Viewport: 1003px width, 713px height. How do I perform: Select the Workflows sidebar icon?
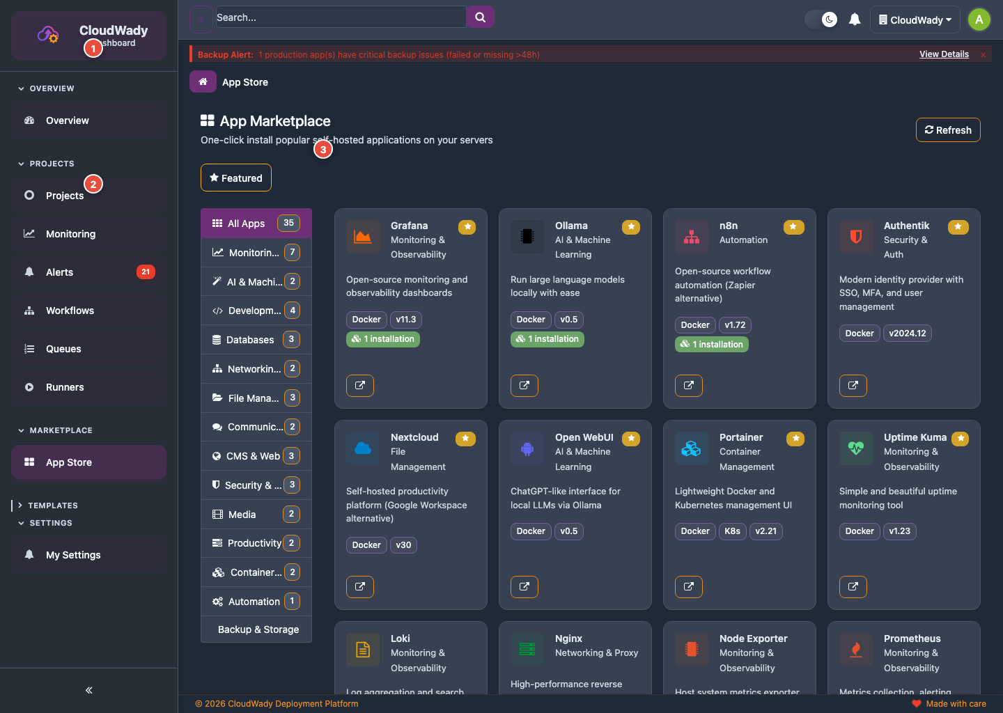click(29, 311)
